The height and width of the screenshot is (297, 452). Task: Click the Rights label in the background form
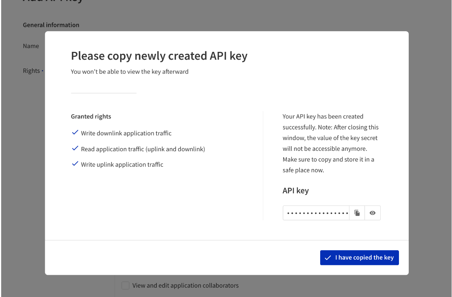(x=32, y=71)
